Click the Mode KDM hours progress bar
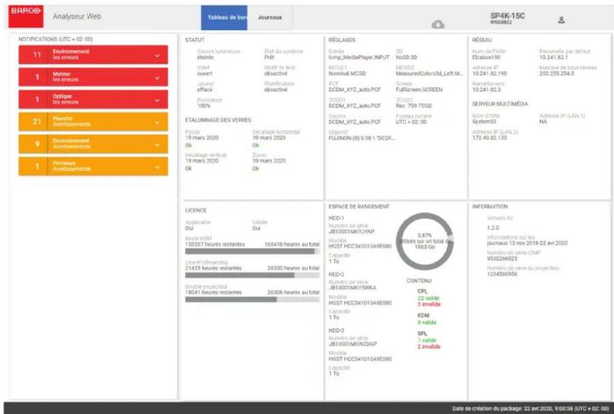 point(252,251)
